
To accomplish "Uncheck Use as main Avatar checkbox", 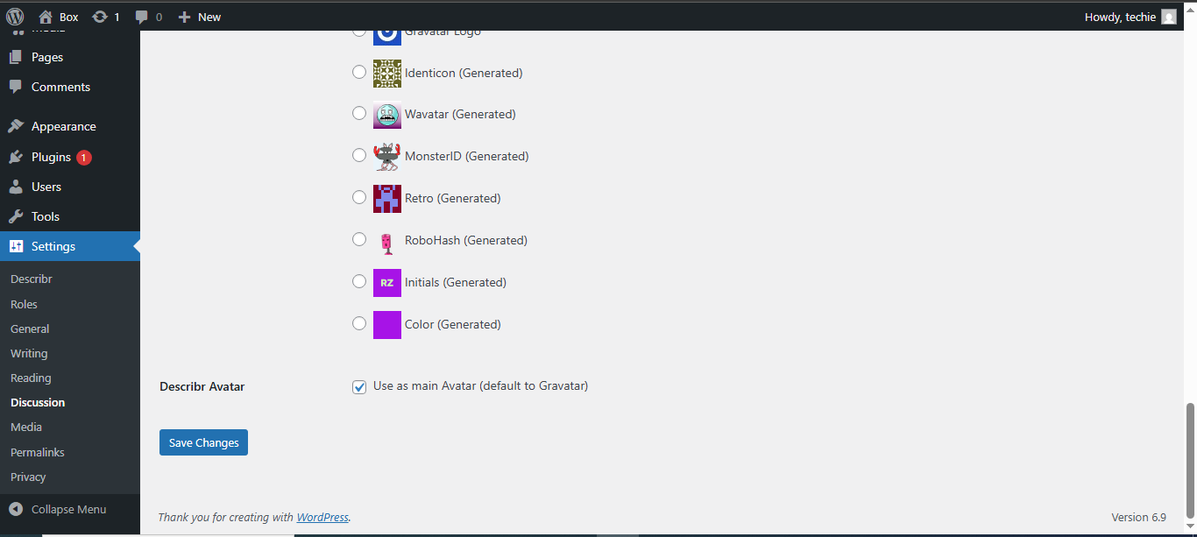I will point(359,387).
